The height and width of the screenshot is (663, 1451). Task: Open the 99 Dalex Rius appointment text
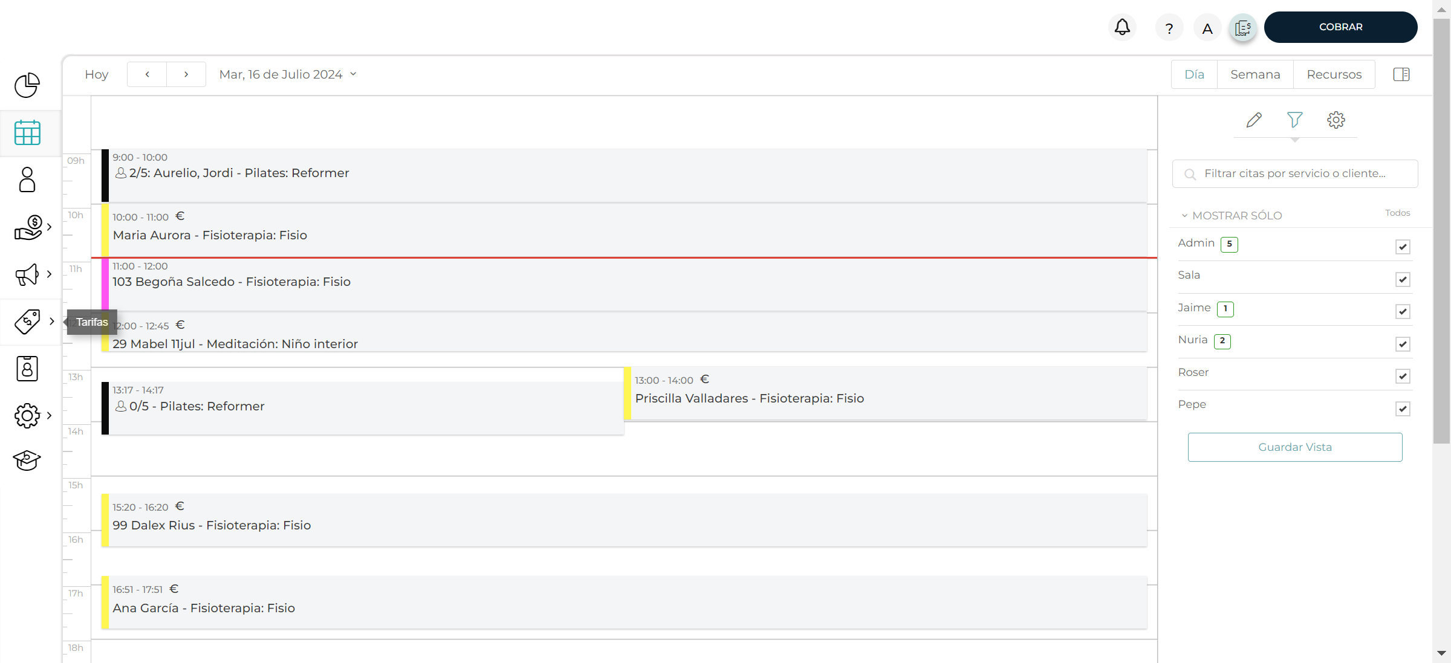tap(212, 525)
